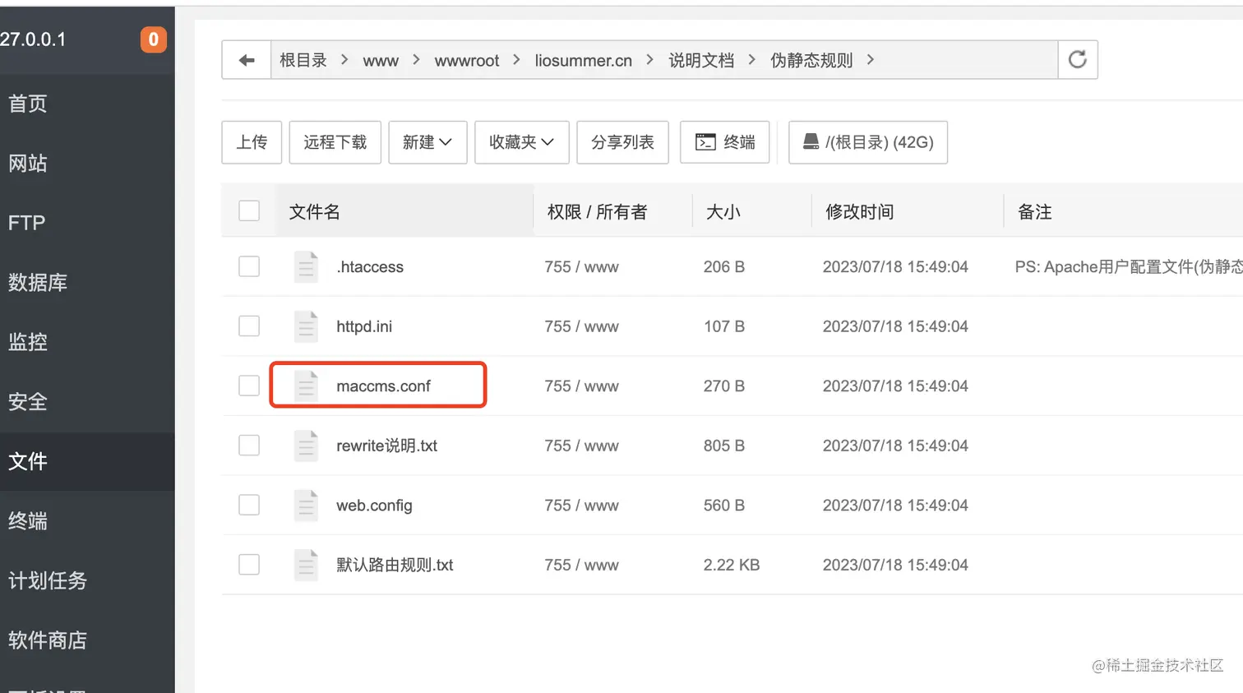1243x693 pixels.
Task: Open the 收藏夹 dropdown
Action: (x=522, y=142)
